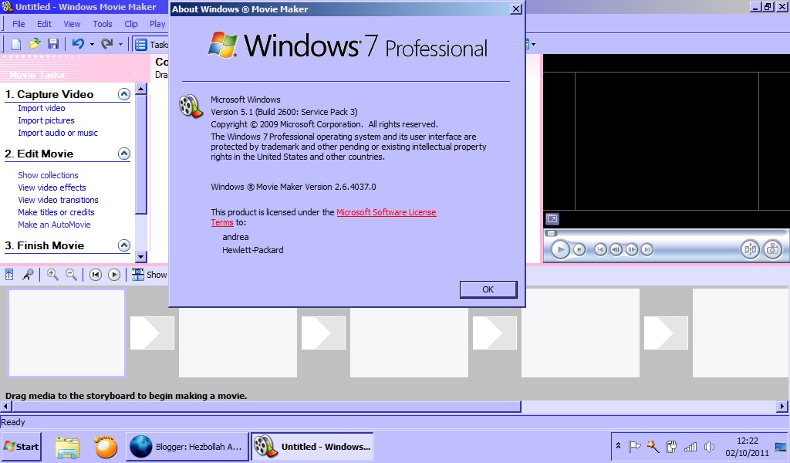Click Import audio or music

coord(58,133)
